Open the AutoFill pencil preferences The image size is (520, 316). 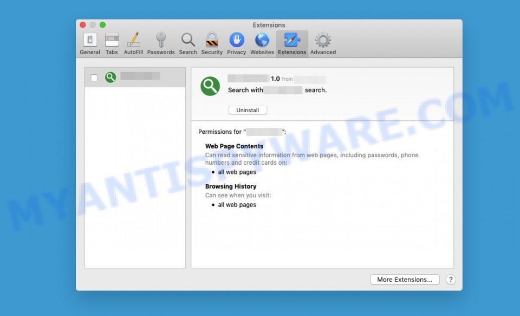point(133,44)
